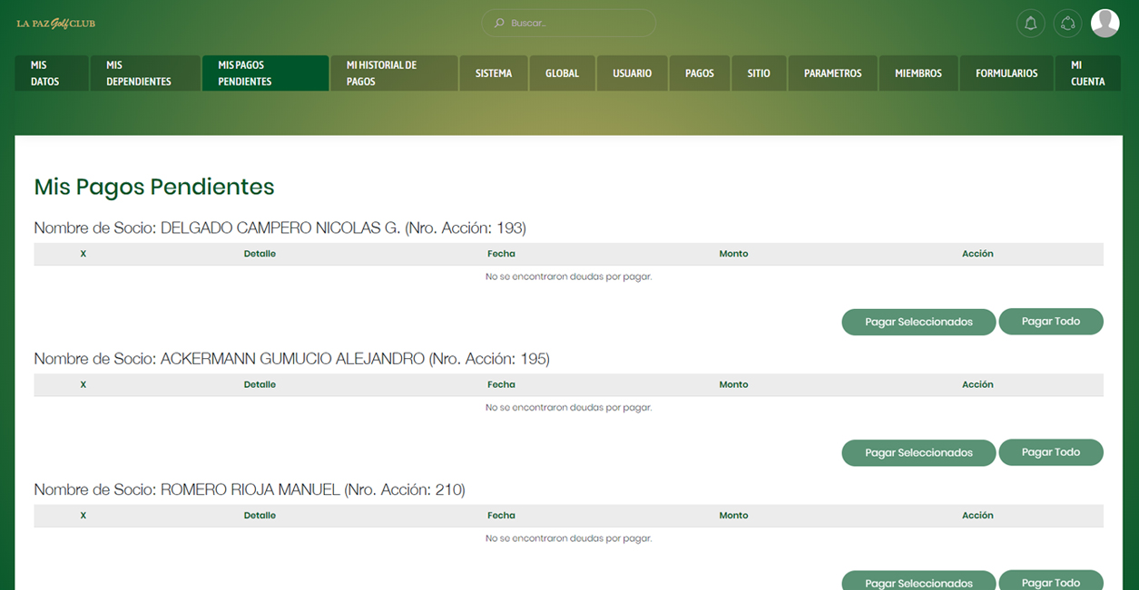Click Pagar Seleccionados for Ackermann Gumucio
1139x590 pixels.
tap(918, 452)
